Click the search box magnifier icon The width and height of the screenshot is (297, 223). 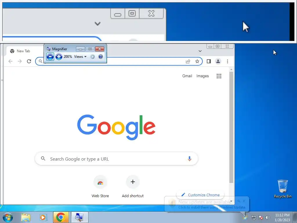coord(43,159)
